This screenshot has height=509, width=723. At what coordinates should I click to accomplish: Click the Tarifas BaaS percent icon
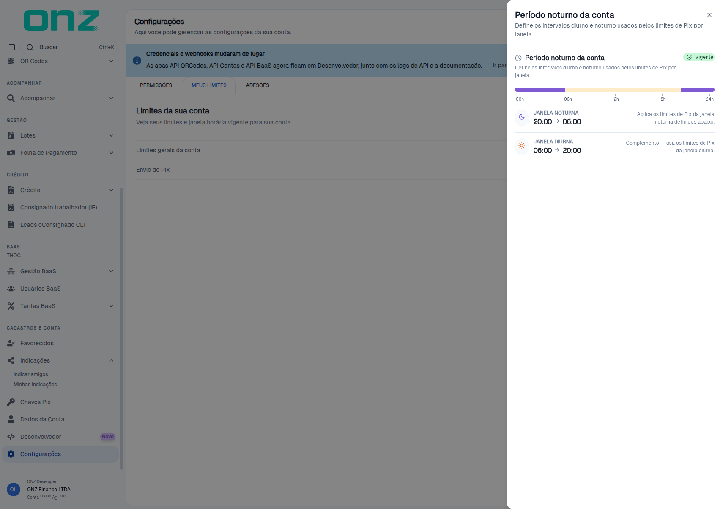[x=11, y=306]
